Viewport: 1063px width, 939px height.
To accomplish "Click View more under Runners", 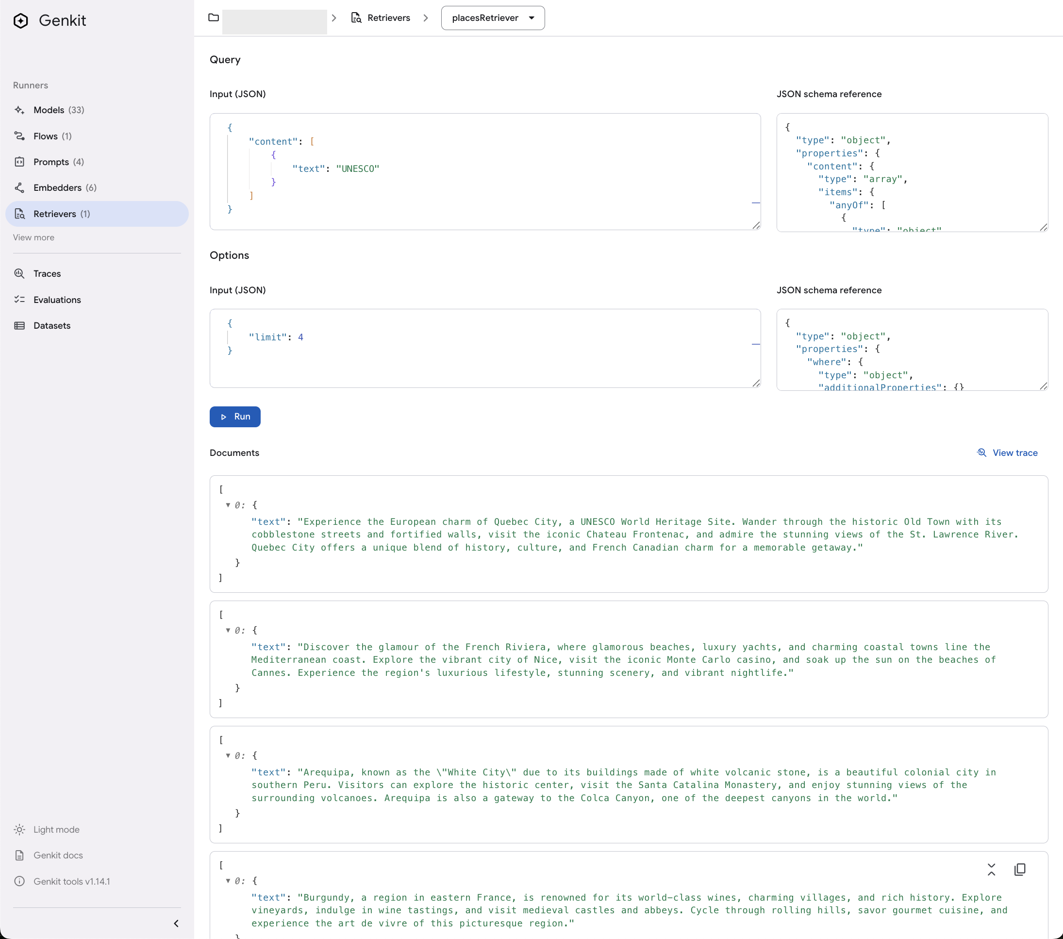I will click(33, 237).
